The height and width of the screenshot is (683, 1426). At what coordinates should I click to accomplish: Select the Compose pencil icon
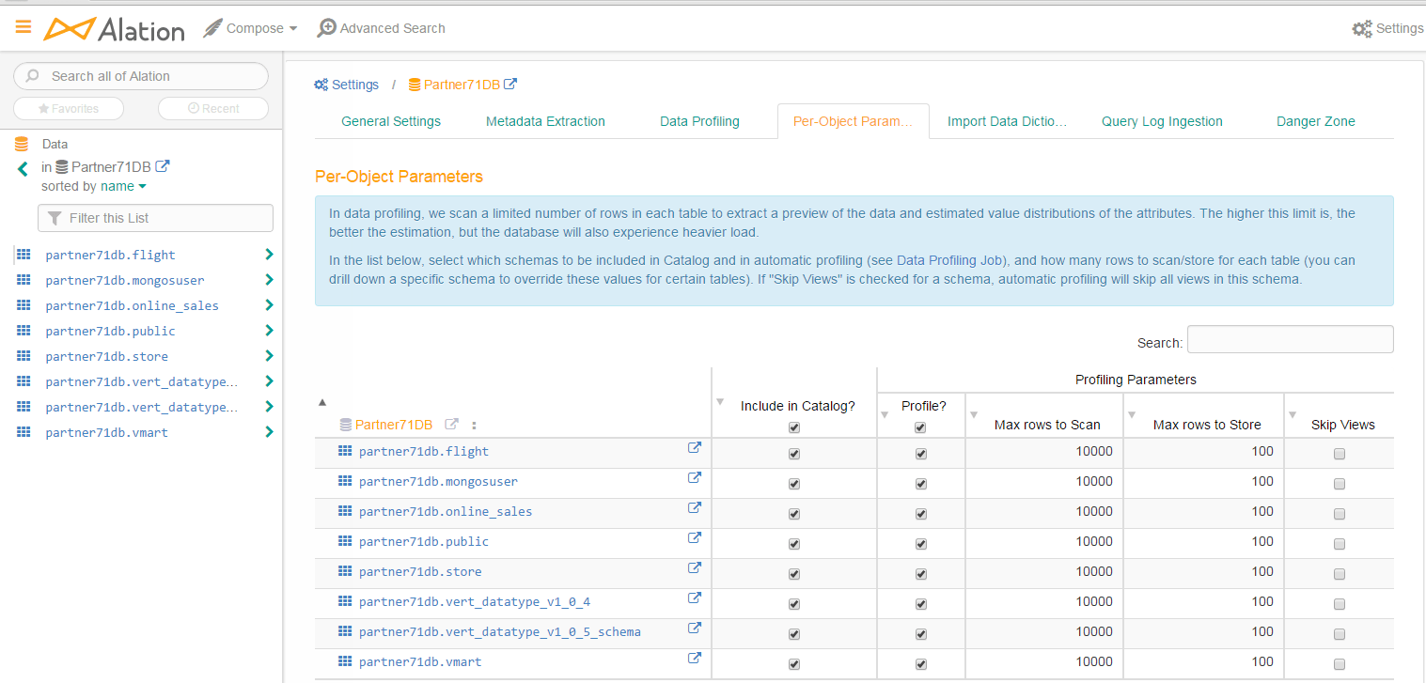pos(212,27)
